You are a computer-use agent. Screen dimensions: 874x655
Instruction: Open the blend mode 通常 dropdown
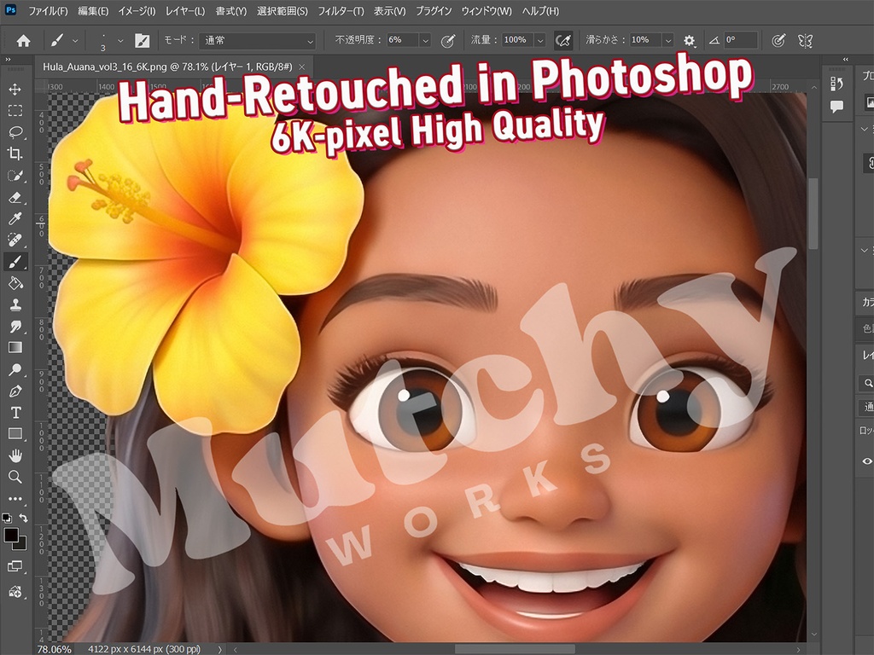coord(258,41)
